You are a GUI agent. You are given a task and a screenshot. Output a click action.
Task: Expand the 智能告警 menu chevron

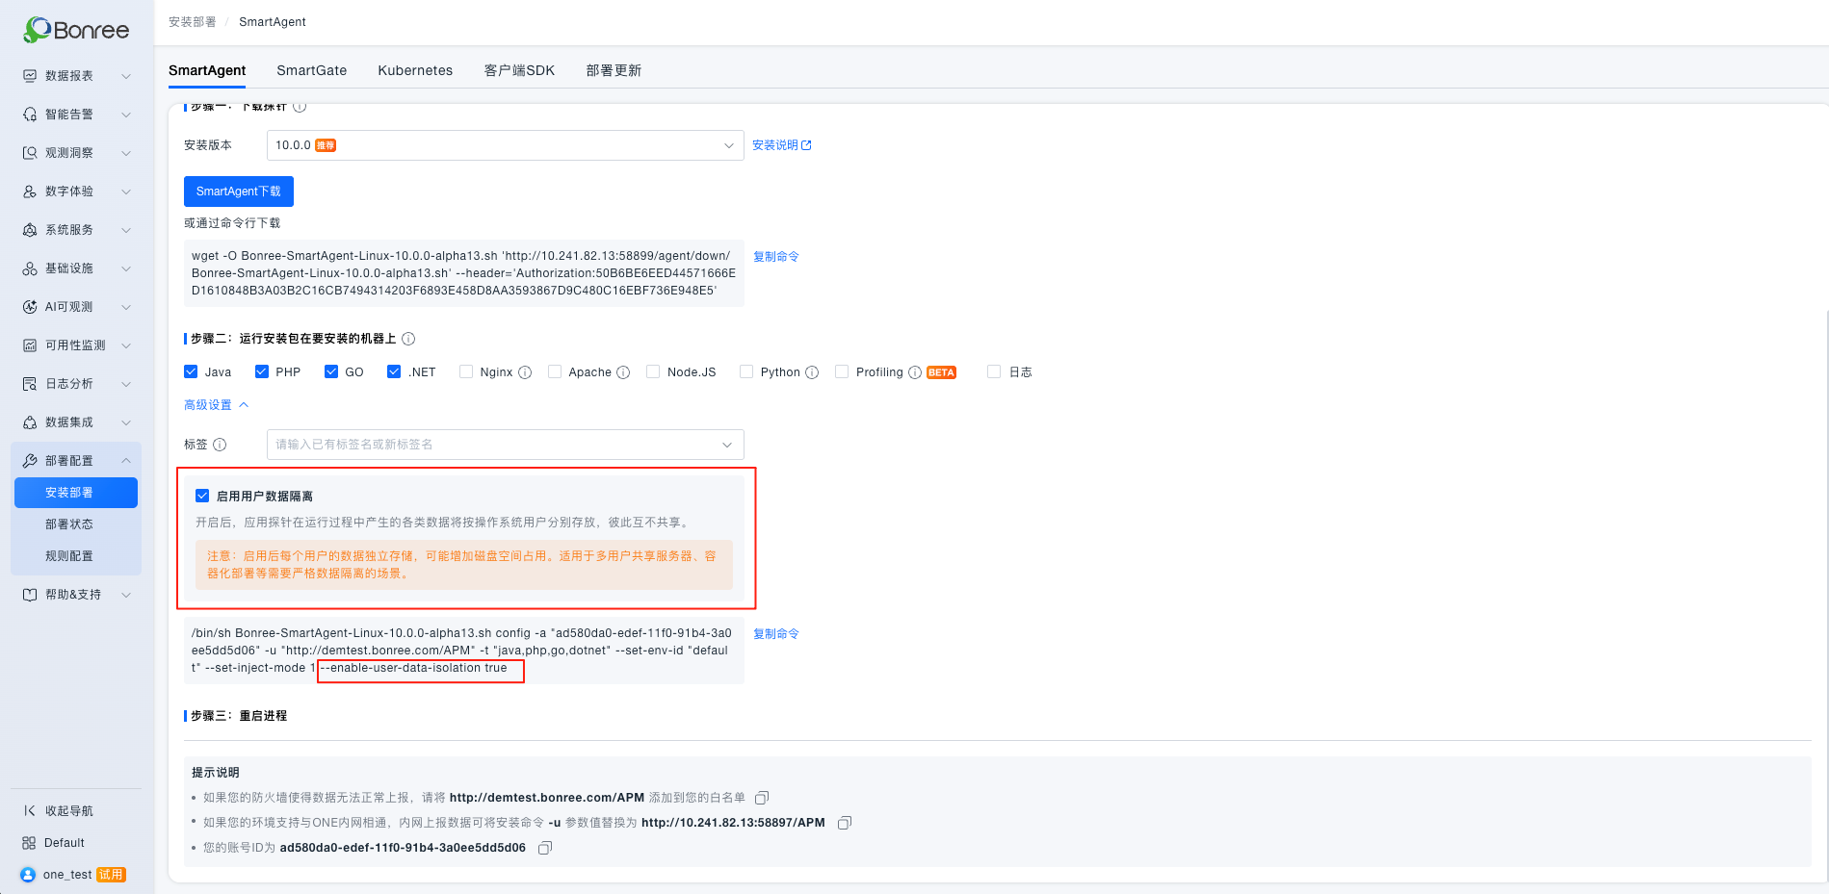coord(126,115)
